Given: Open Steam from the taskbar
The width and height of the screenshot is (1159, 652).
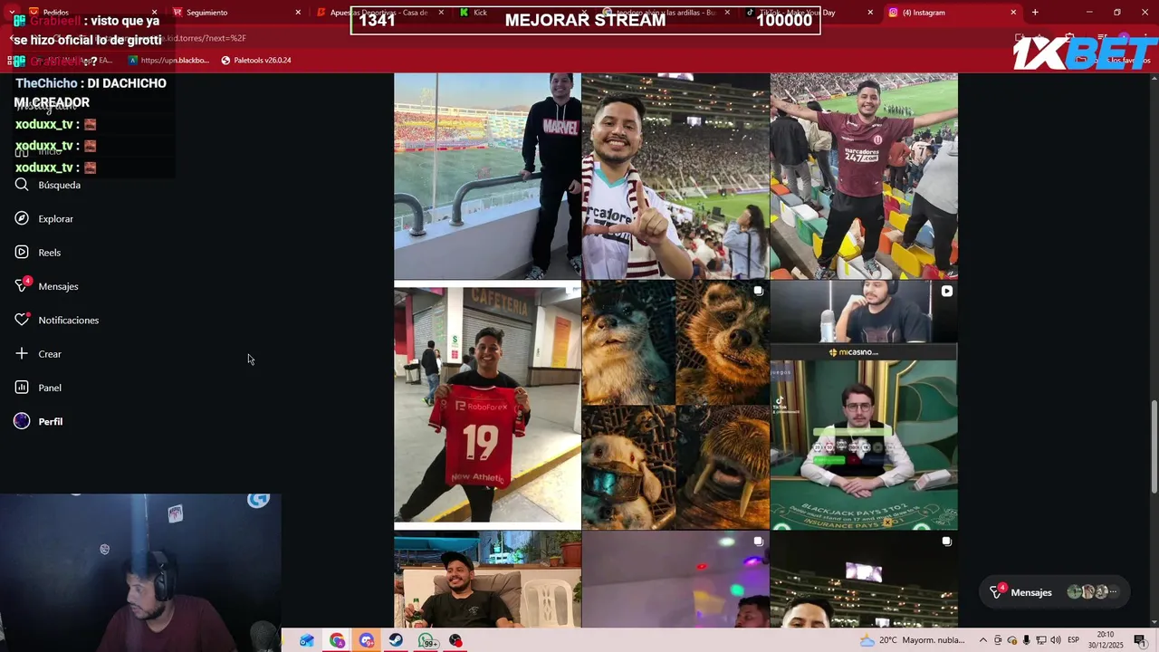Looking at the screenshot, I should pos(397,640).
